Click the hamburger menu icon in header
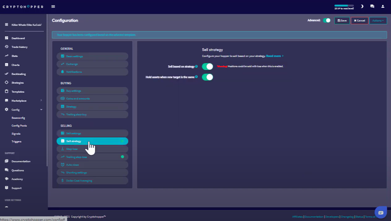The height and width of the screenshot is (221, 391). [x=53, y=7]
